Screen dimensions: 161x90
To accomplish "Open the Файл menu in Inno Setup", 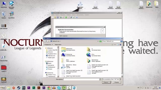I will click(x=53, y=15).
